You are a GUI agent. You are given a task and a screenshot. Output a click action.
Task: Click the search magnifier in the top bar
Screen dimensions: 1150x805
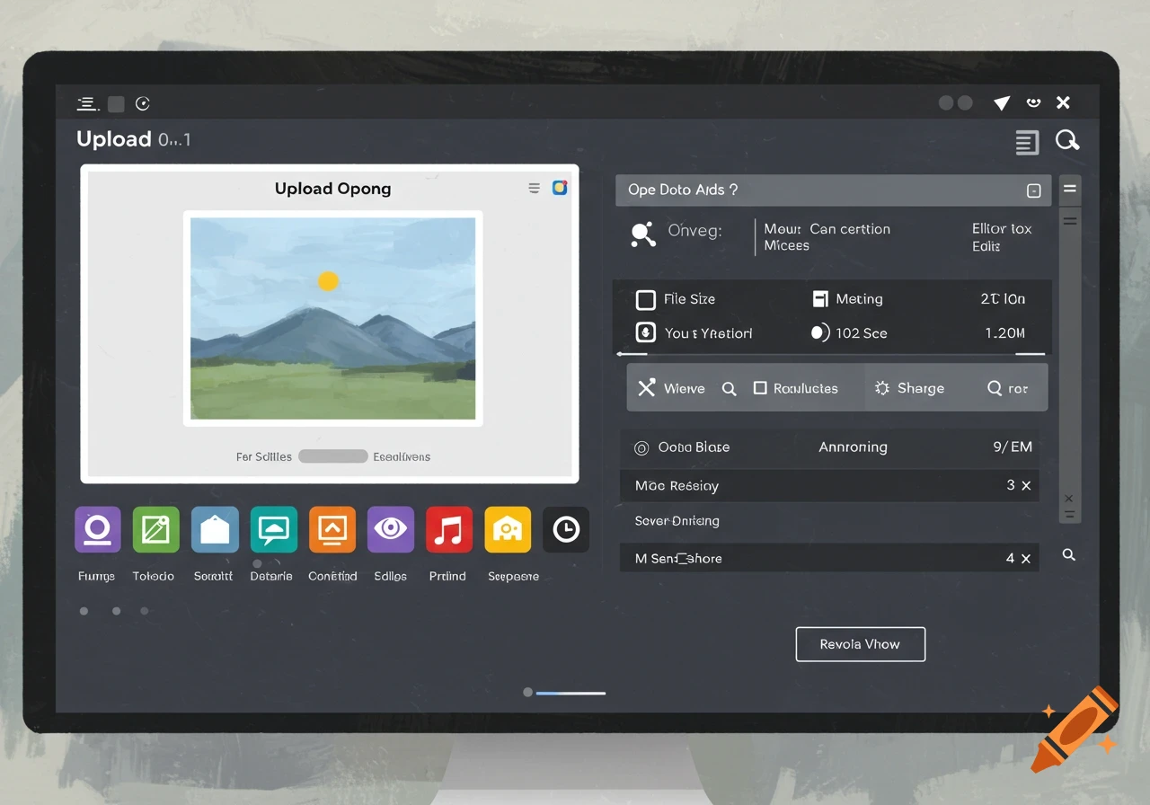click(1067, 140)
